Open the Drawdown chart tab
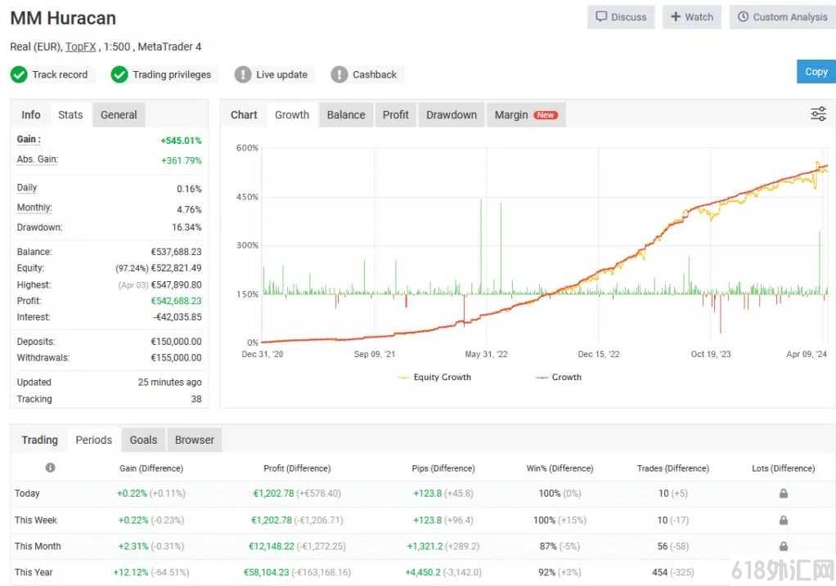Viewport: 836px width, 586px height. [x=452, y=114]
